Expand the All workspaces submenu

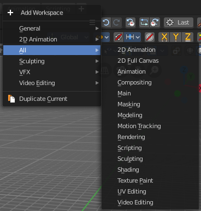[x=52, y=50]
